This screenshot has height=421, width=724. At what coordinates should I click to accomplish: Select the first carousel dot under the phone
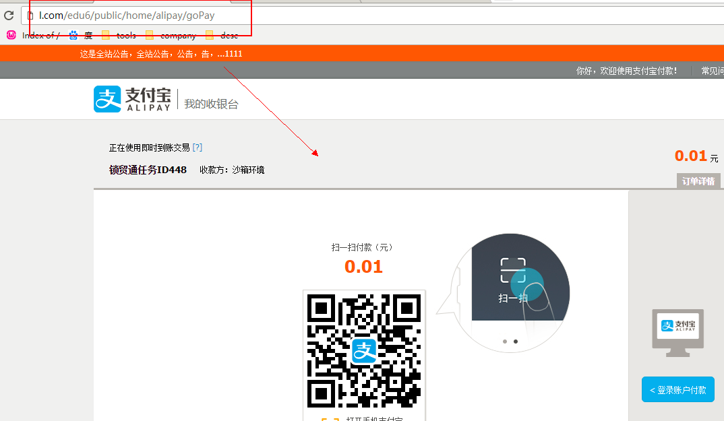point(505,342)
